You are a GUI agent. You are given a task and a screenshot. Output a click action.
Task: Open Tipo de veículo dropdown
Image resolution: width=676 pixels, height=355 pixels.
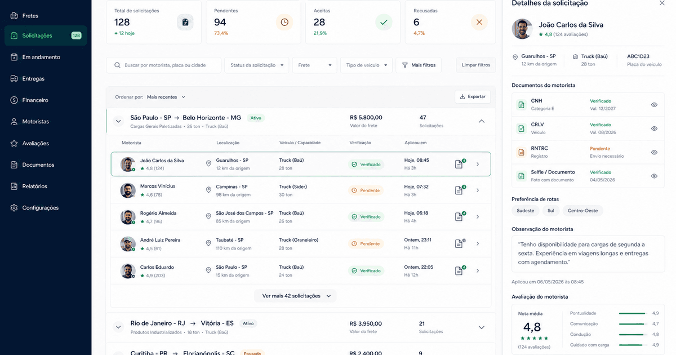pos(366,65)
